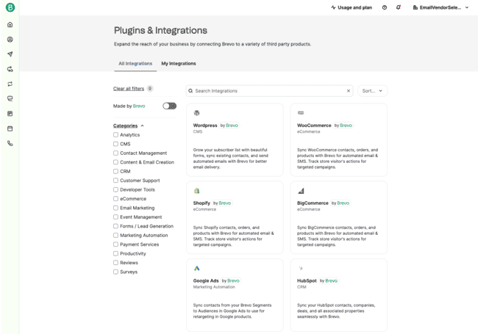This screenshot has height=334, width=478.
Task: Click the Usage and plan link
Action: pos(352,7)
